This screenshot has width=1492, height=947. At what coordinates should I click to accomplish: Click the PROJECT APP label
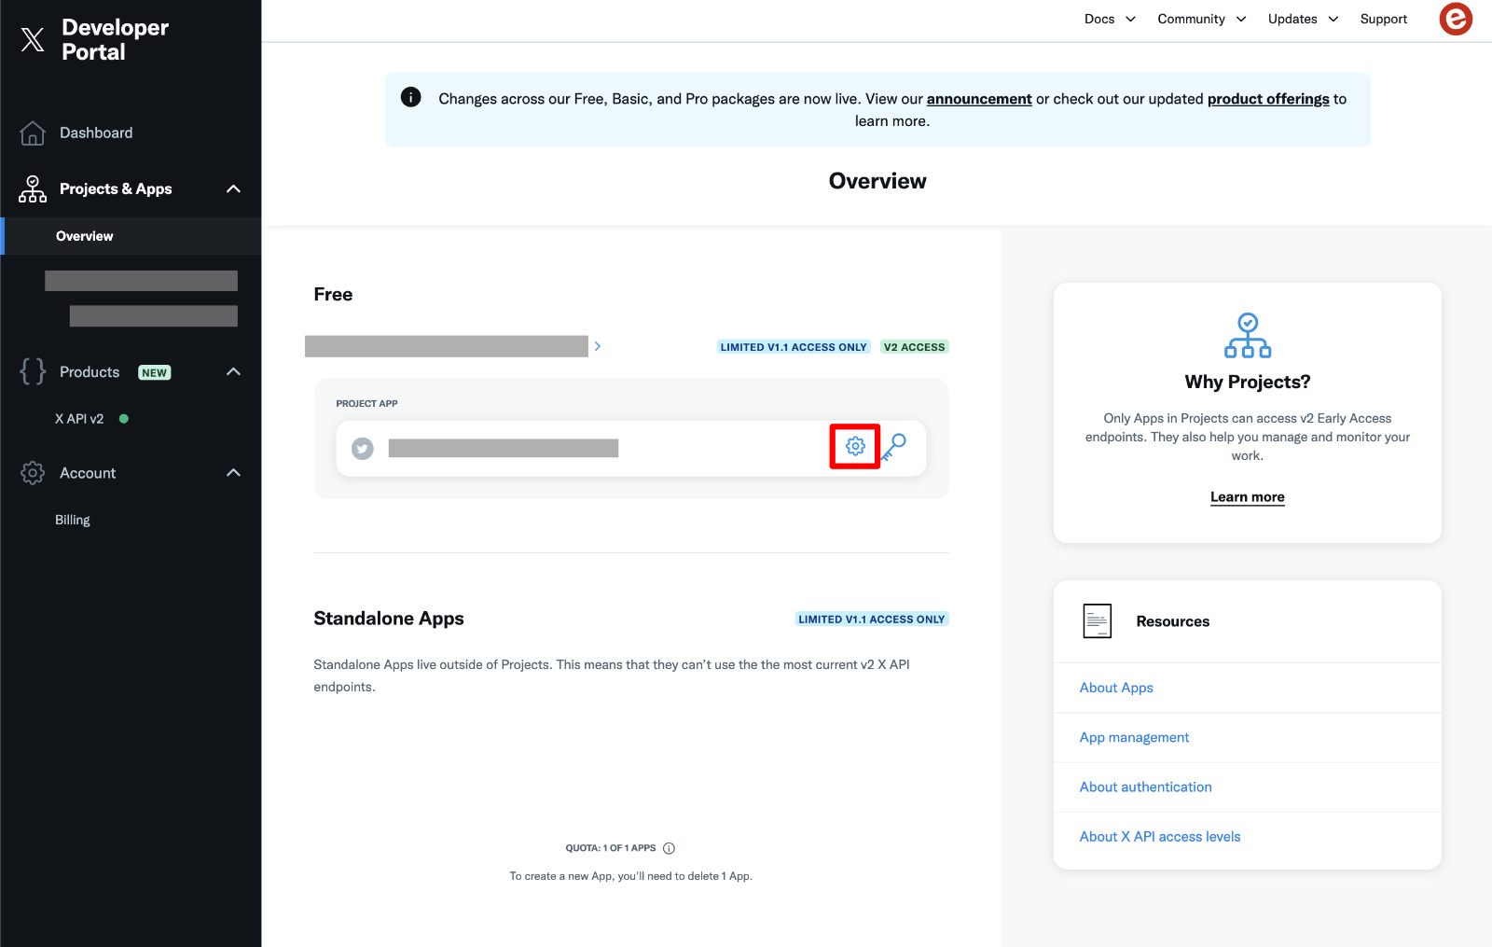tap(366, 404)
